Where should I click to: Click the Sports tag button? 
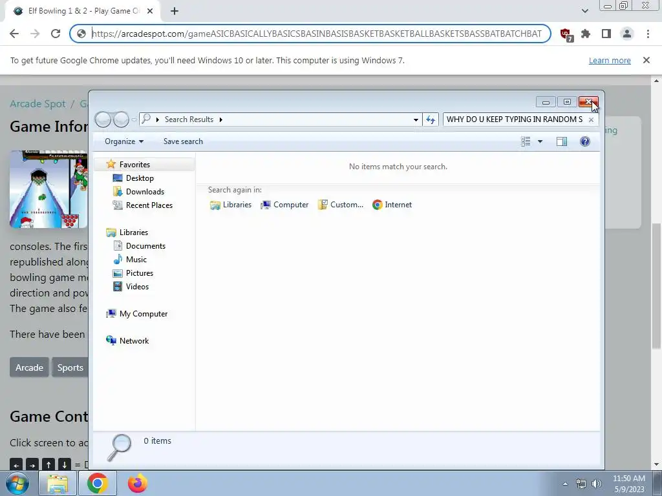(70, 367)
